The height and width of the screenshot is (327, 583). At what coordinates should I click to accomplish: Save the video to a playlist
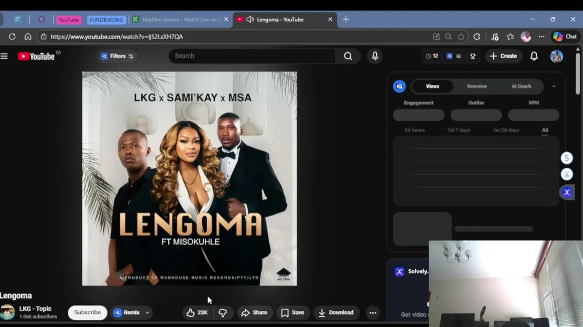point(293,312)
